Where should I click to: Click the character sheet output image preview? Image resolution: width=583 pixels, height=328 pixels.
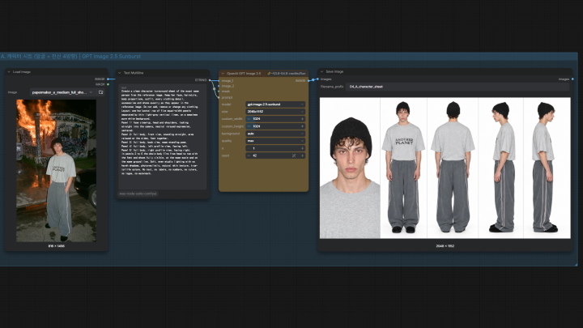click(445, 168)
